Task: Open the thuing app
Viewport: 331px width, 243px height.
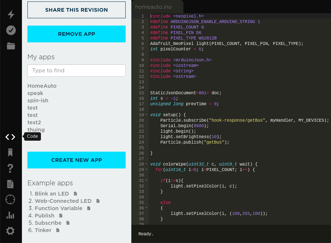Action: (x=36, y=130)
